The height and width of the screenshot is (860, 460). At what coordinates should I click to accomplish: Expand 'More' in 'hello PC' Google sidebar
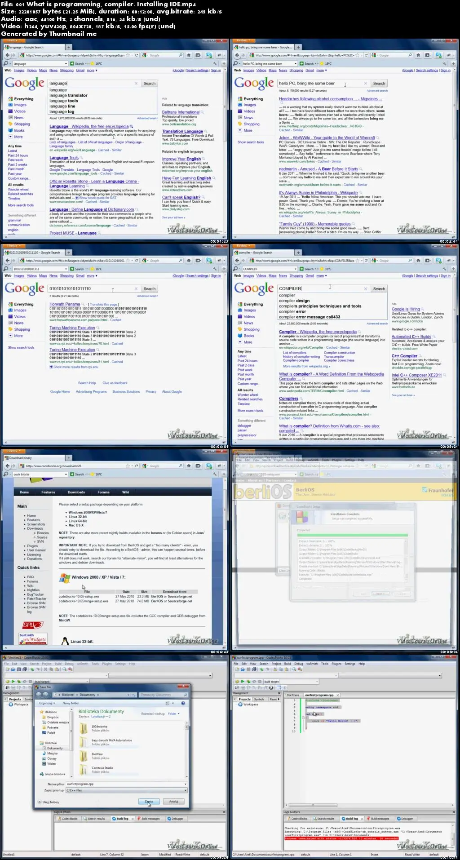(x=245, y=130)
